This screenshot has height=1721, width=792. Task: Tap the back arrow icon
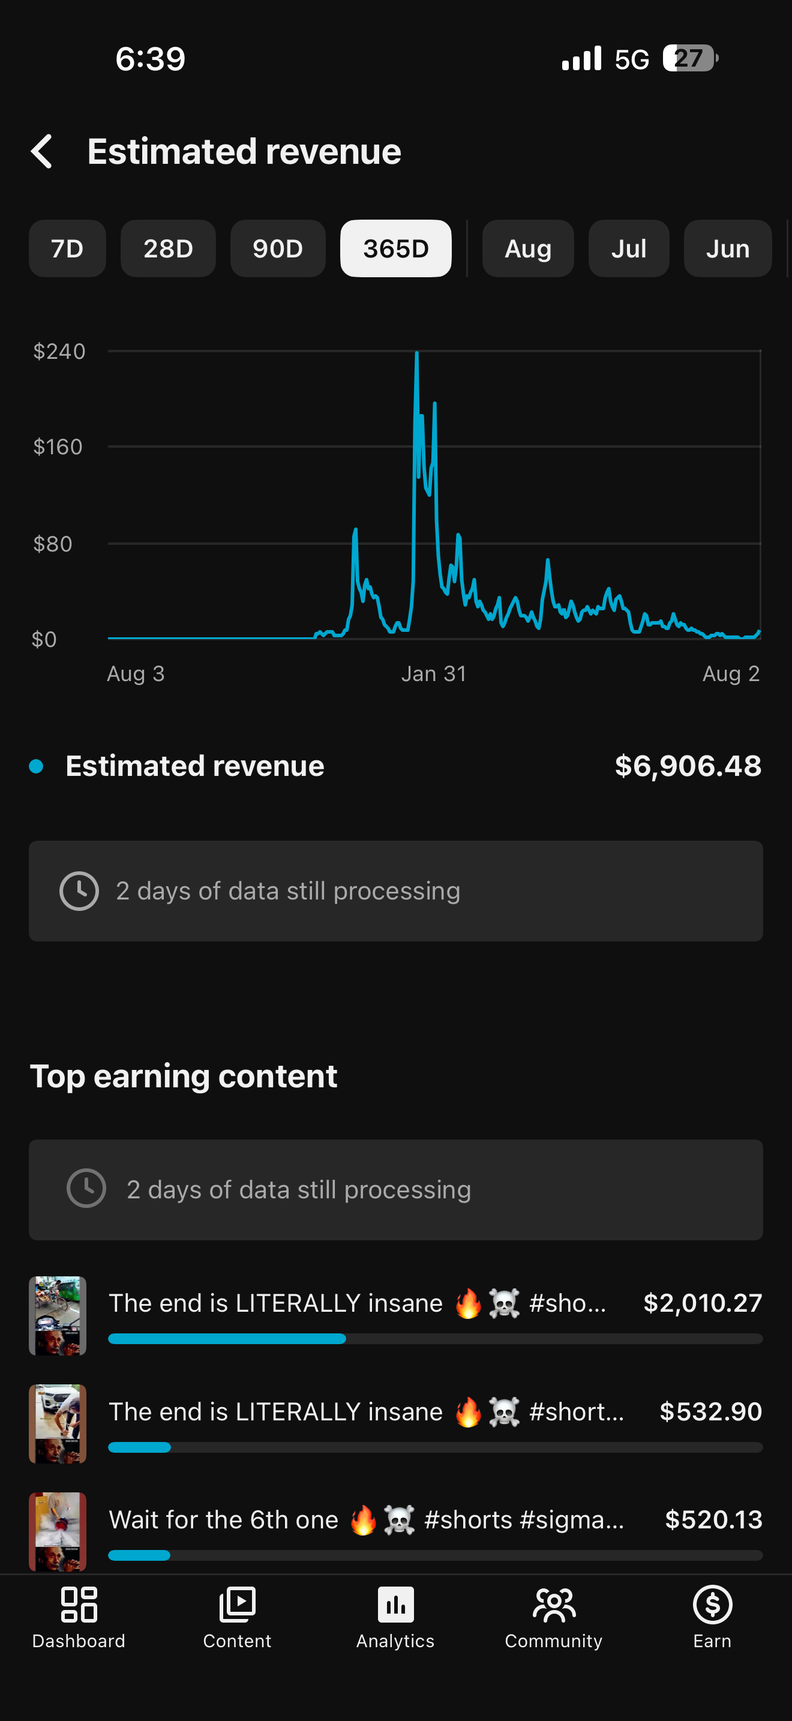pos(41,152)
